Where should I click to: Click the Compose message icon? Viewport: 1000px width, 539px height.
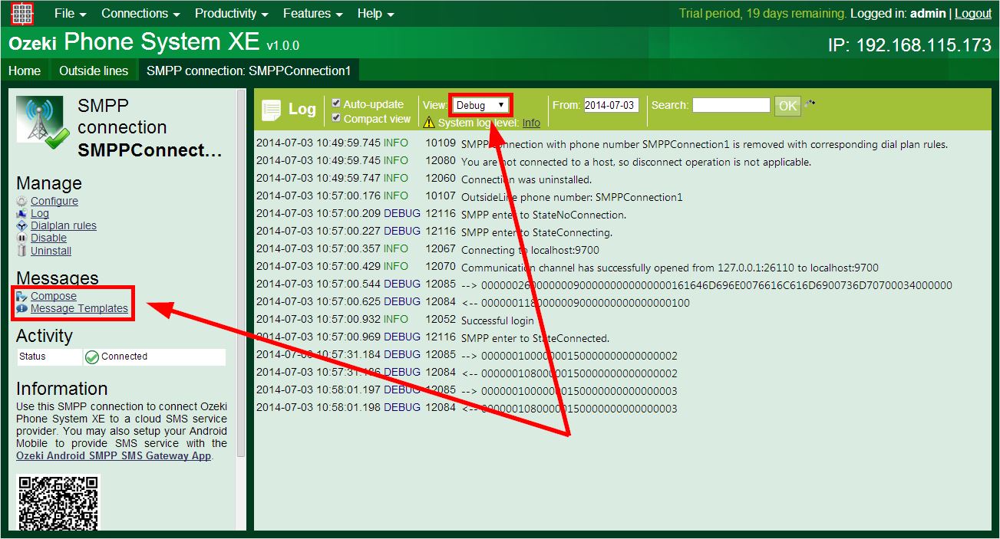click(22, 297)
